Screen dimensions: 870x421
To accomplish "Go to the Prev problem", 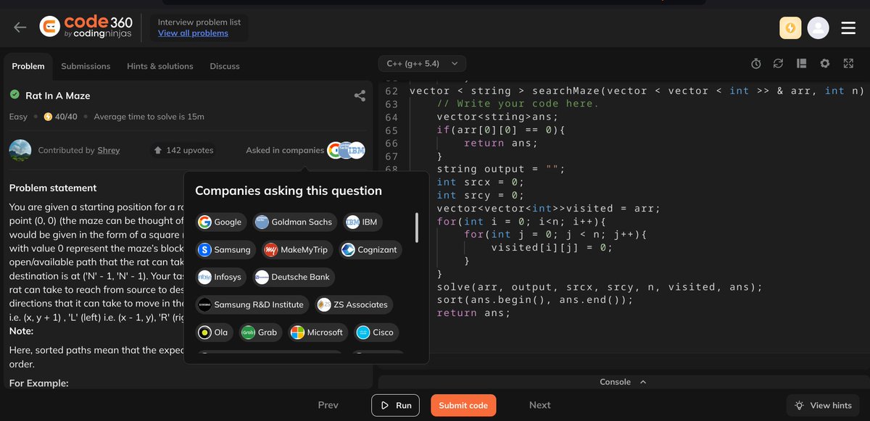I will (x=328, y=405).
